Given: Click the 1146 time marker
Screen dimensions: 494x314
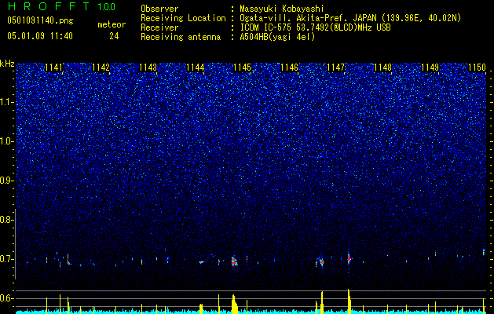Looking at the screenshot, I should point(289,68).
